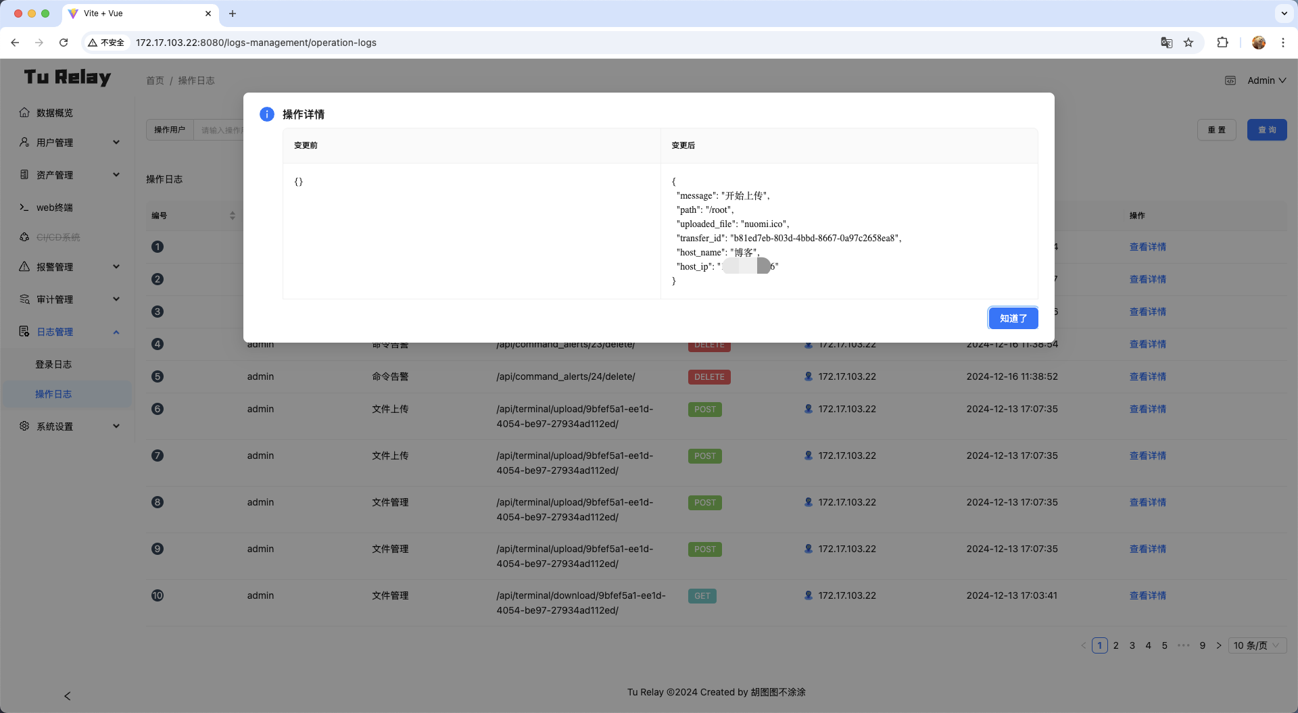Open the Admin user dropdown
The image size is (1298, 713).
click(1266, 80)
